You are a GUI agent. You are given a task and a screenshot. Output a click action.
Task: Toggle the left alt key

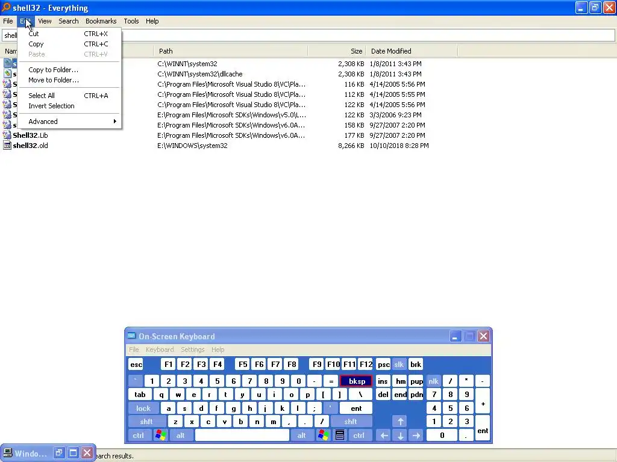tap(181, 436)
